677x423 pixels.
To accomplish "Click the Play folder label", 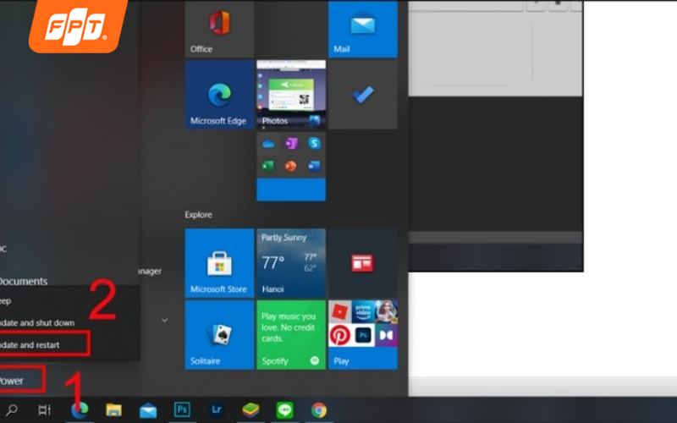I will 341,361.
